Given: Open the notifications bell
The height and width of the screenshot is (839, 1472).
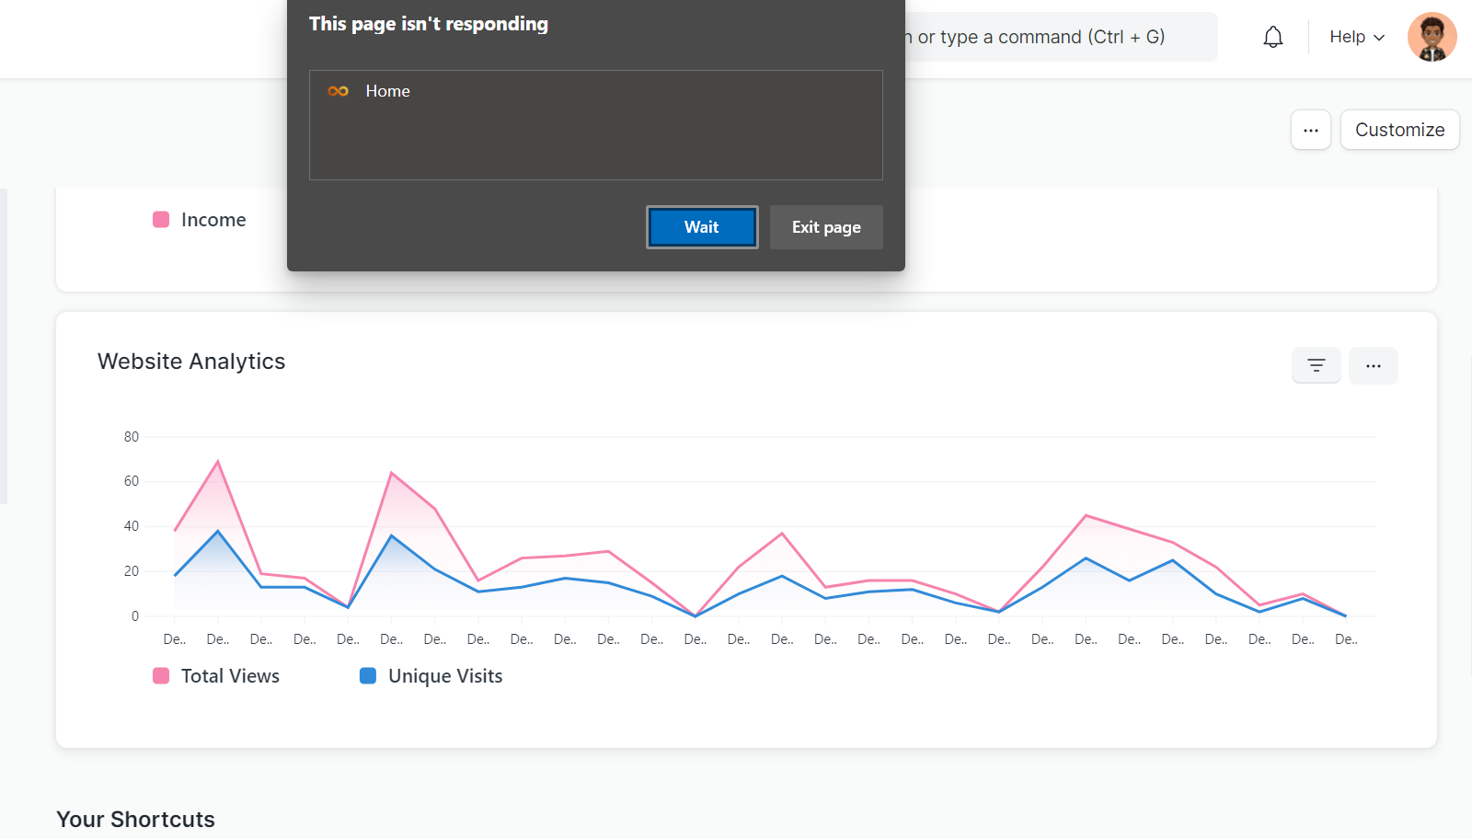Looking at the screenshot, I should point(1273,37).
